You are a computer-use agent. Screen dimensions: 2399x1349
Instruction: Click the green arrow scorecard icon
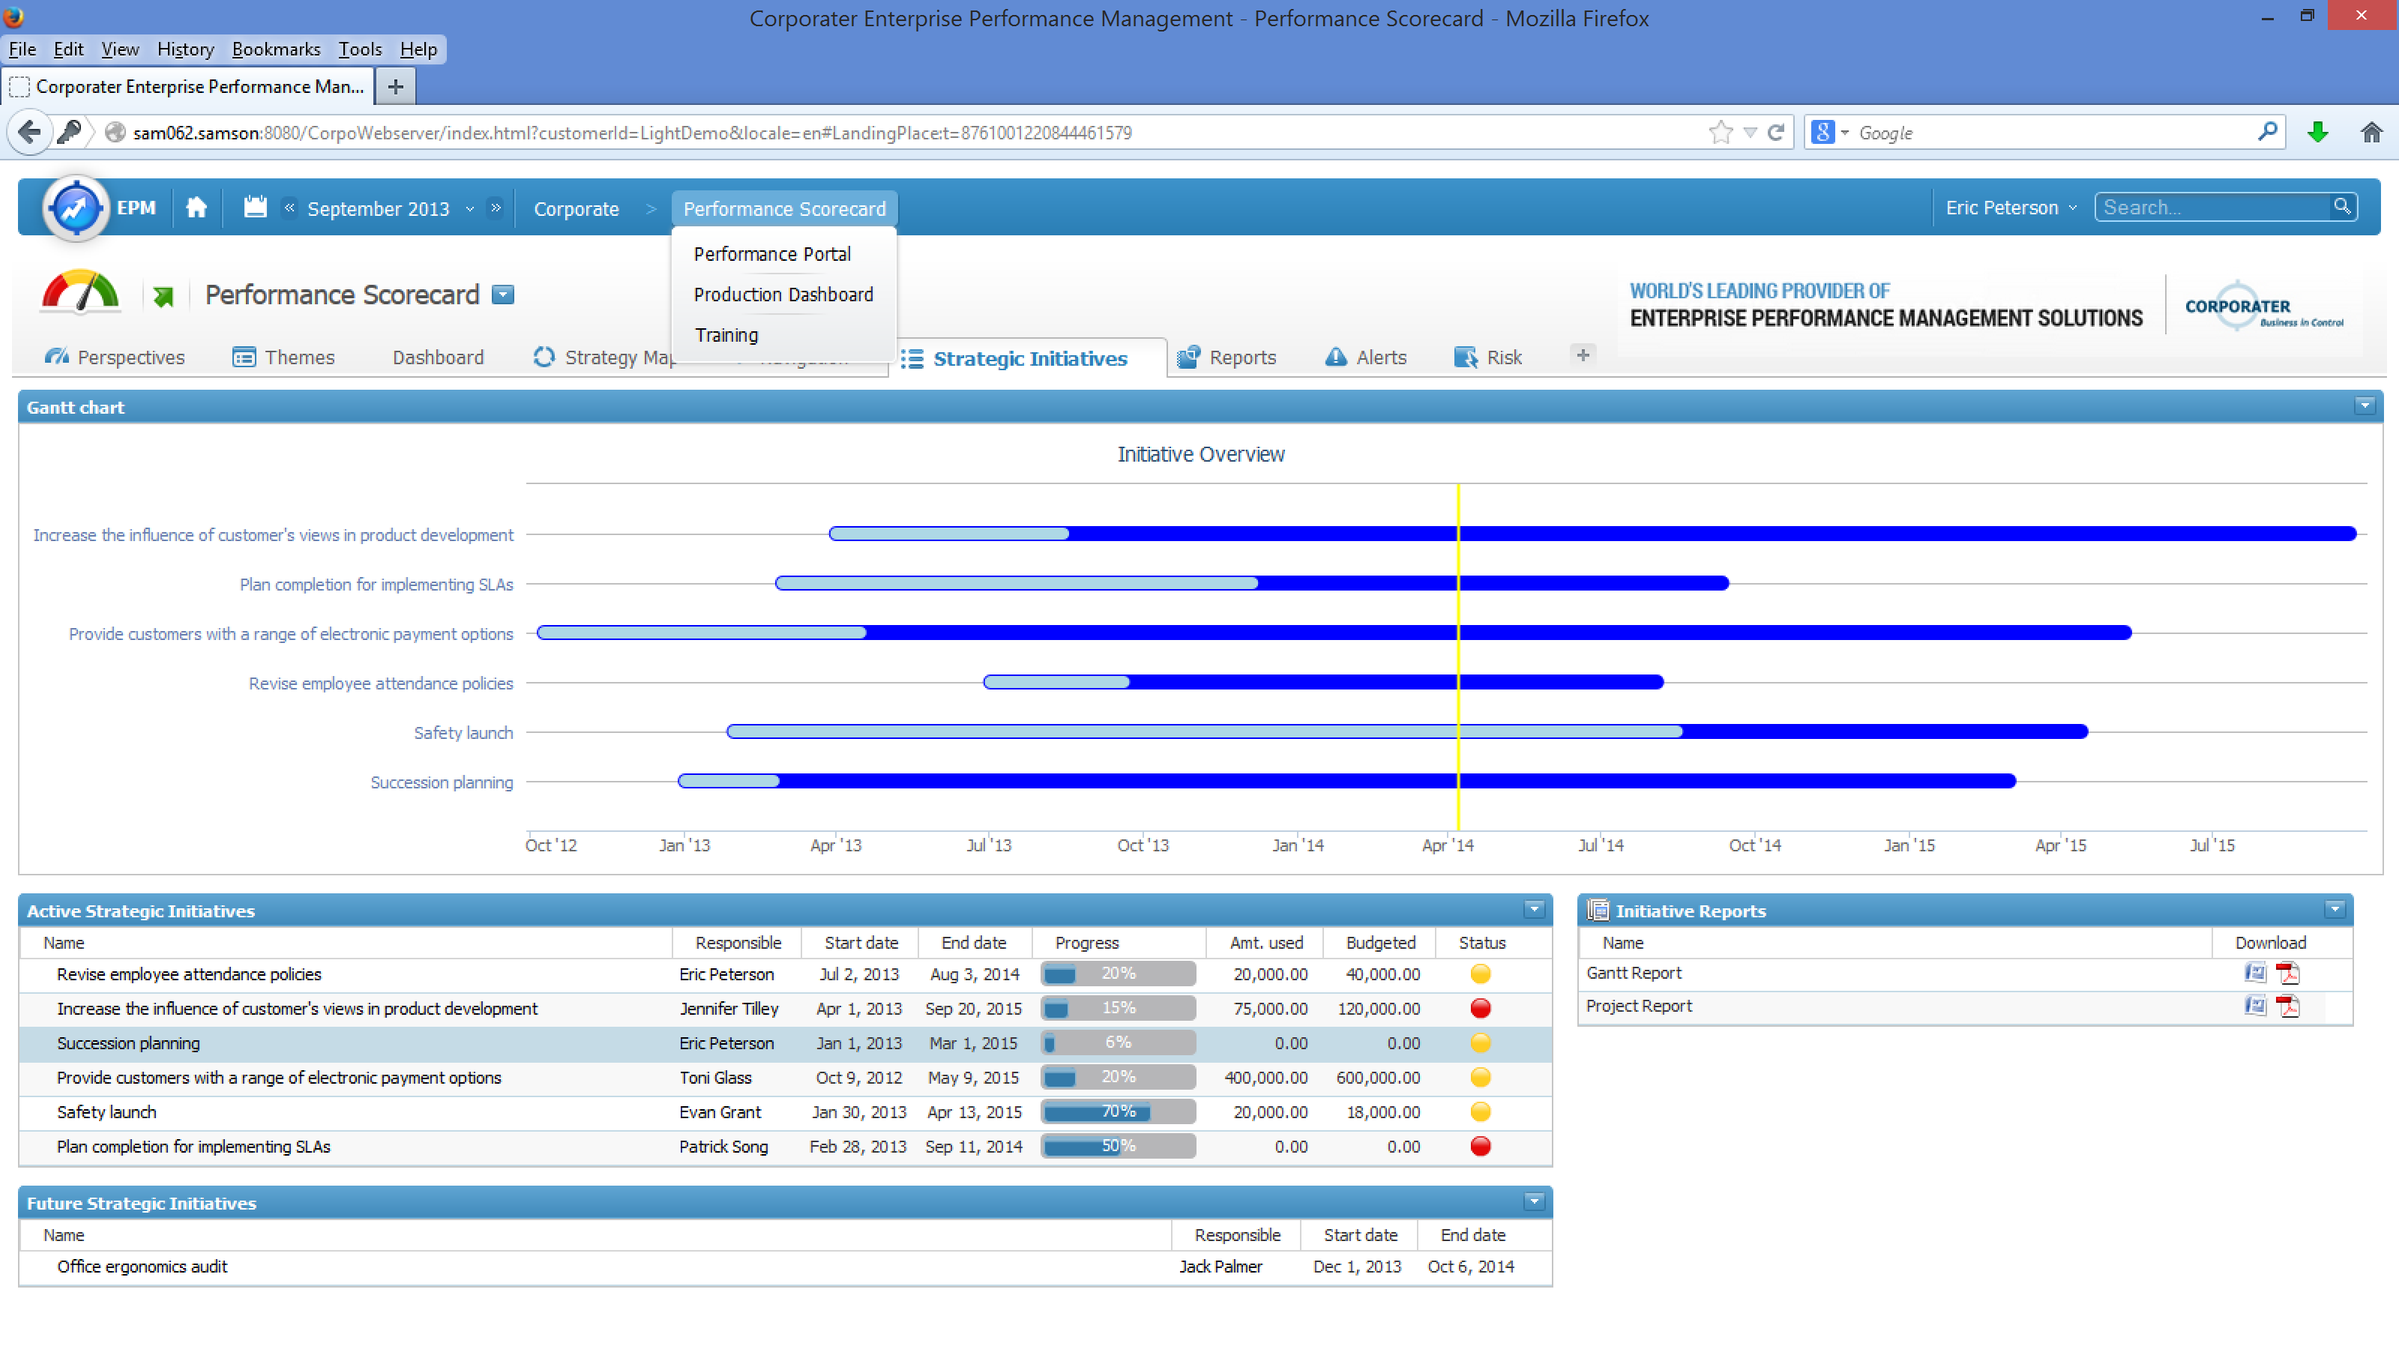164,296
